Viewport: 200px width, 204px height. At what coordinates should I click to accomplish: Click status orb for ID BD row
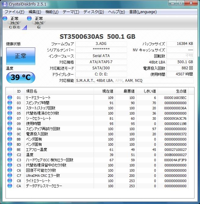(10, 144)
